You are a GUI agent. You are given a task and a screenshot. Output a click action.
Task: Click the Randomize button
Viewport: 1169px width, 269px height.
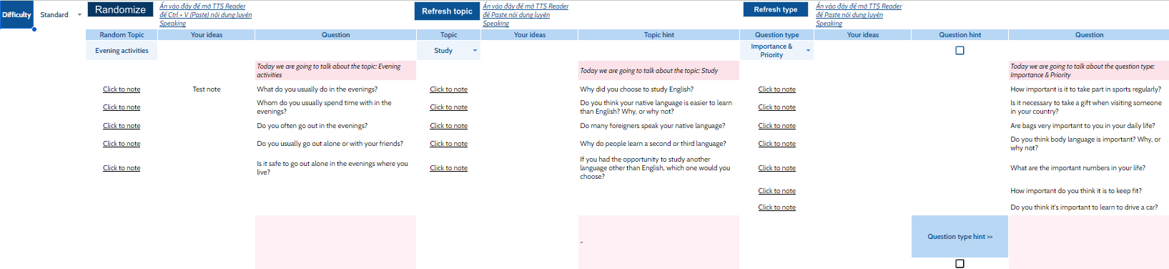click(120, 10)
